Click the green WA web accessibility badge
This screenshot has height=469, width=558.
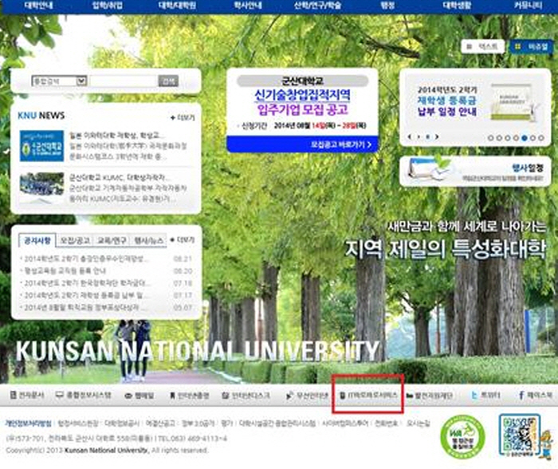point(462,436)
